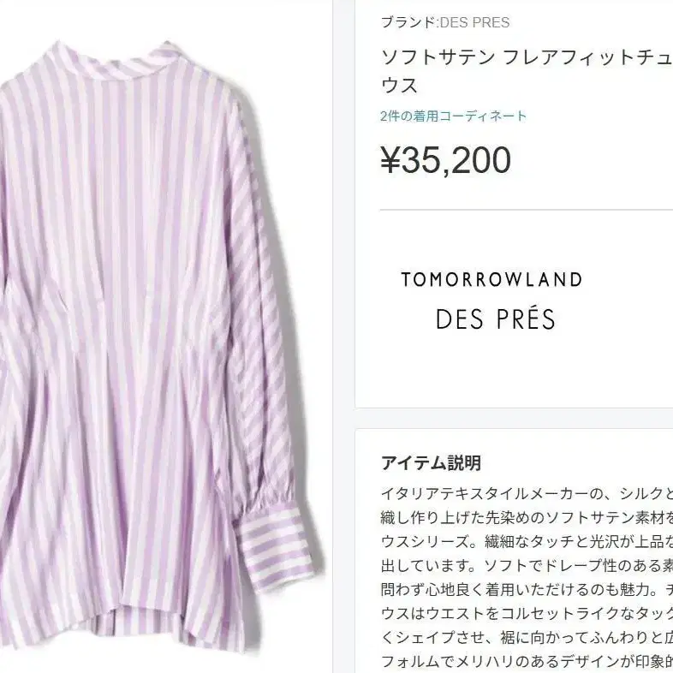Open the 2件の着用コーディネート link
This screenshot has height=673, width=673.
[x=453, y=116]
